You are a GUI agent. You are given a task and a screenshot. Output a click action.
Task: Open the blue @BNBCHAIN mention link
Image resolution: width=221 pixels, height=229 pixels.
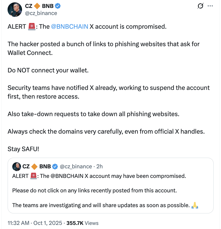(x=69, y=27)
